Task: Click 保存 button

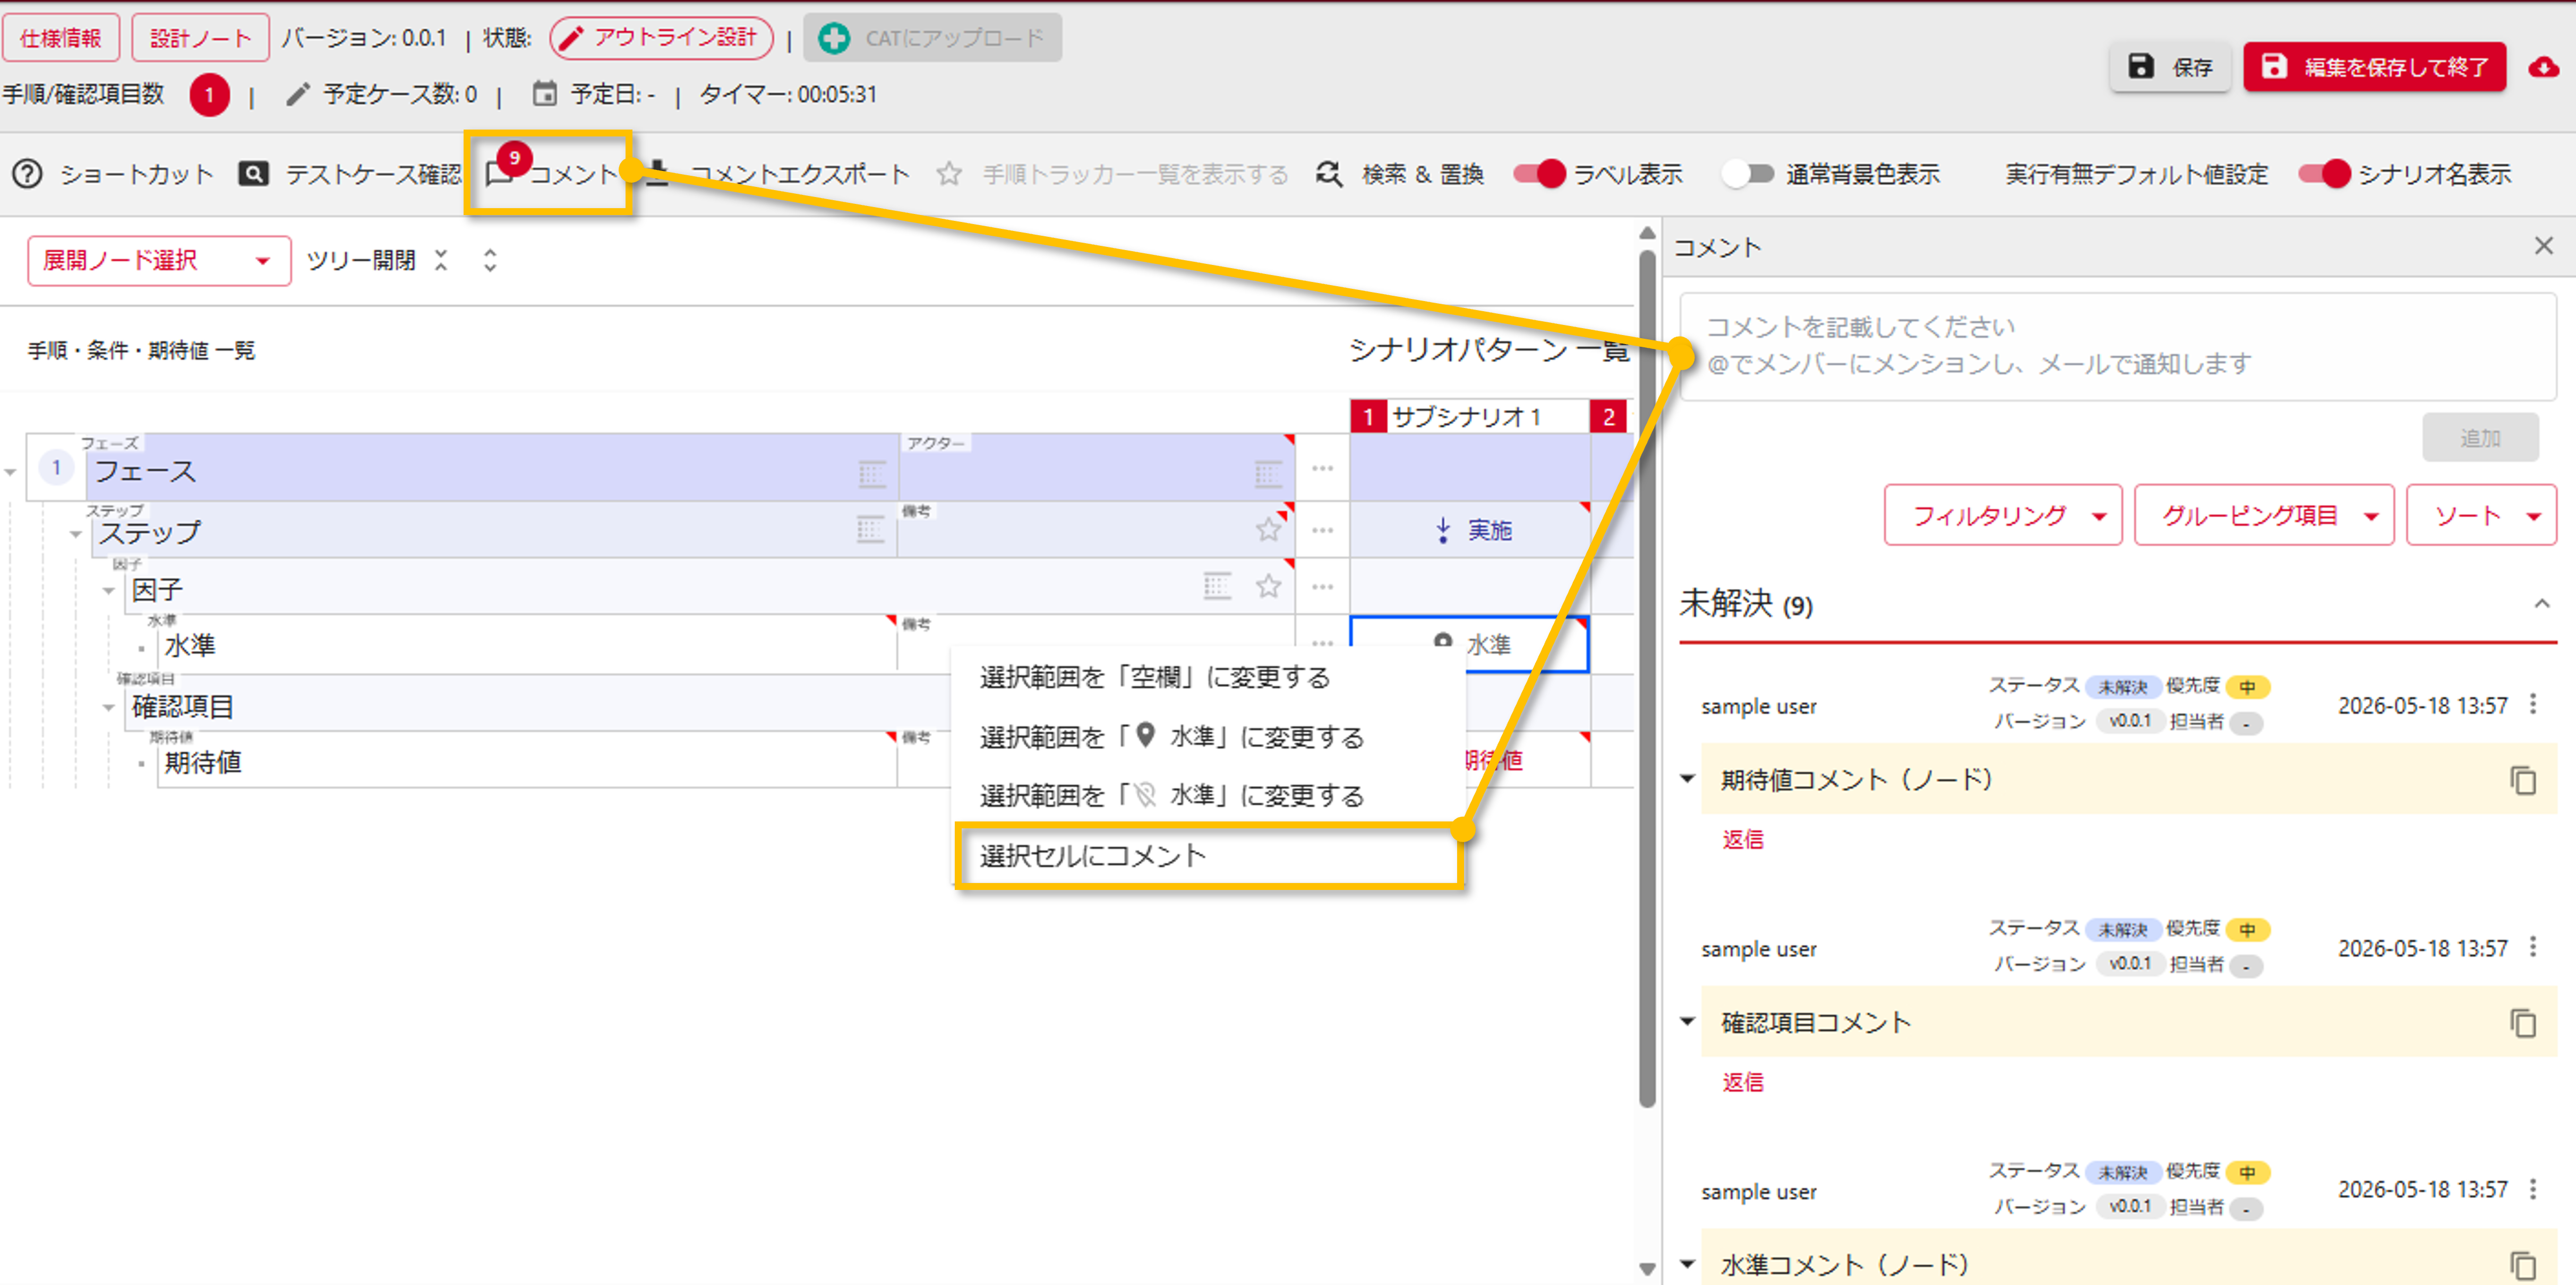Action: pyautogui.click(x=2170, y=67)
